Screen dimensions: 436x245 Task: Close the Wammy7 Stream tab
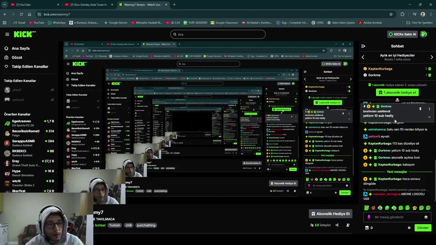click(167, 5)
